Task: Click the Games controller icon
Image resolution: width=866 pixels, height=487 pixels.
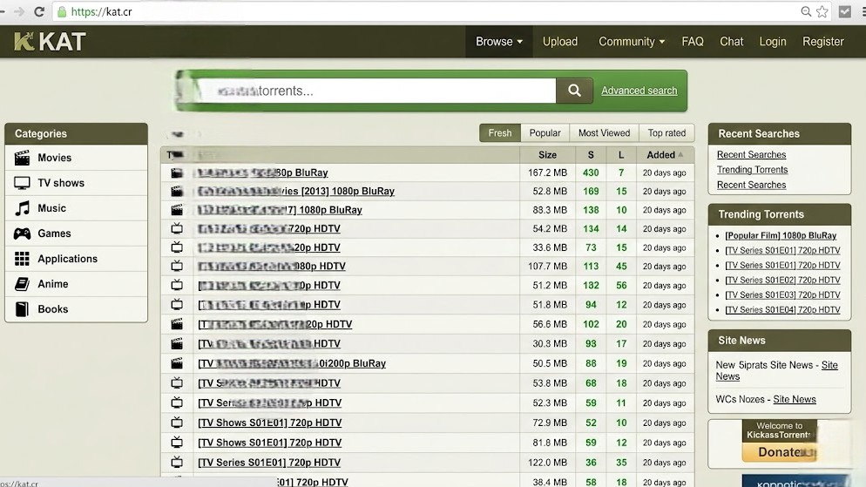Action: [x=22, y=233]
